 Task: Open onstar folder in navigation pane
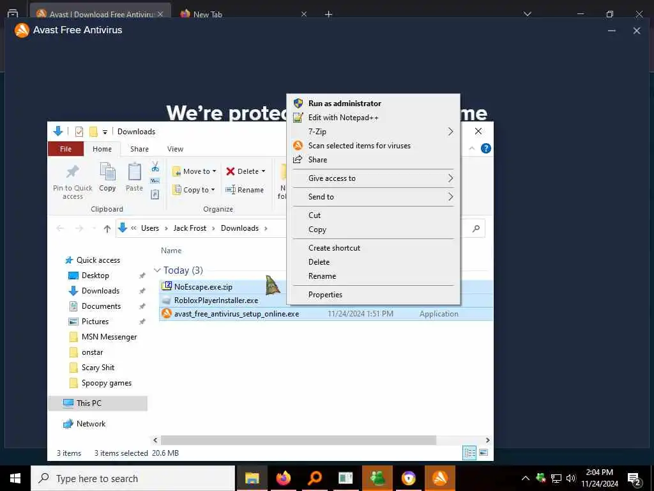point(92,352)
